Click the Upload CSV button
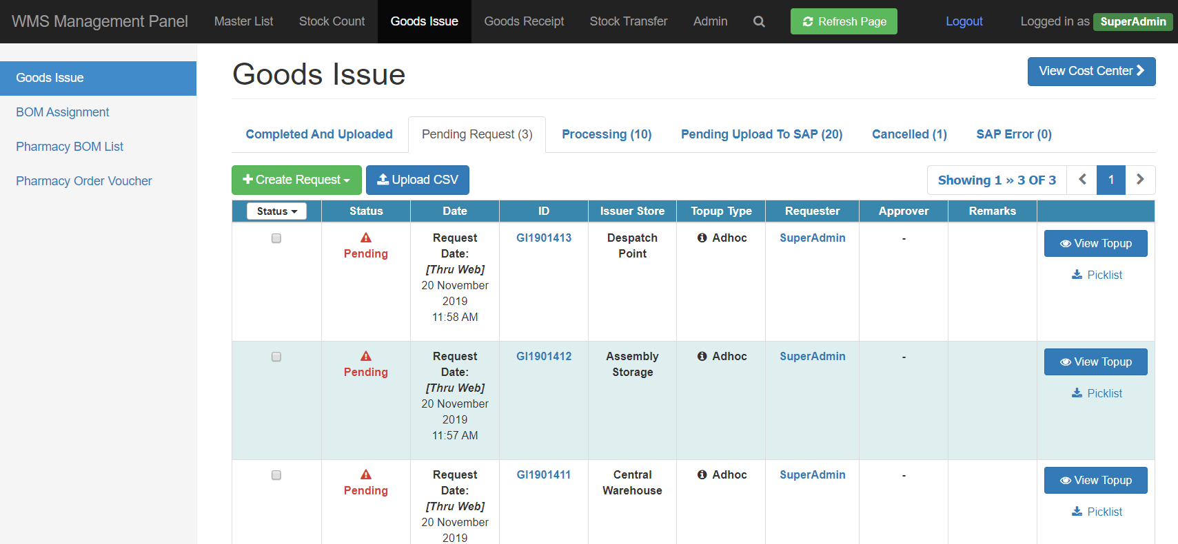The width and height of the screenshot is (1178, 544). (418, 180)
